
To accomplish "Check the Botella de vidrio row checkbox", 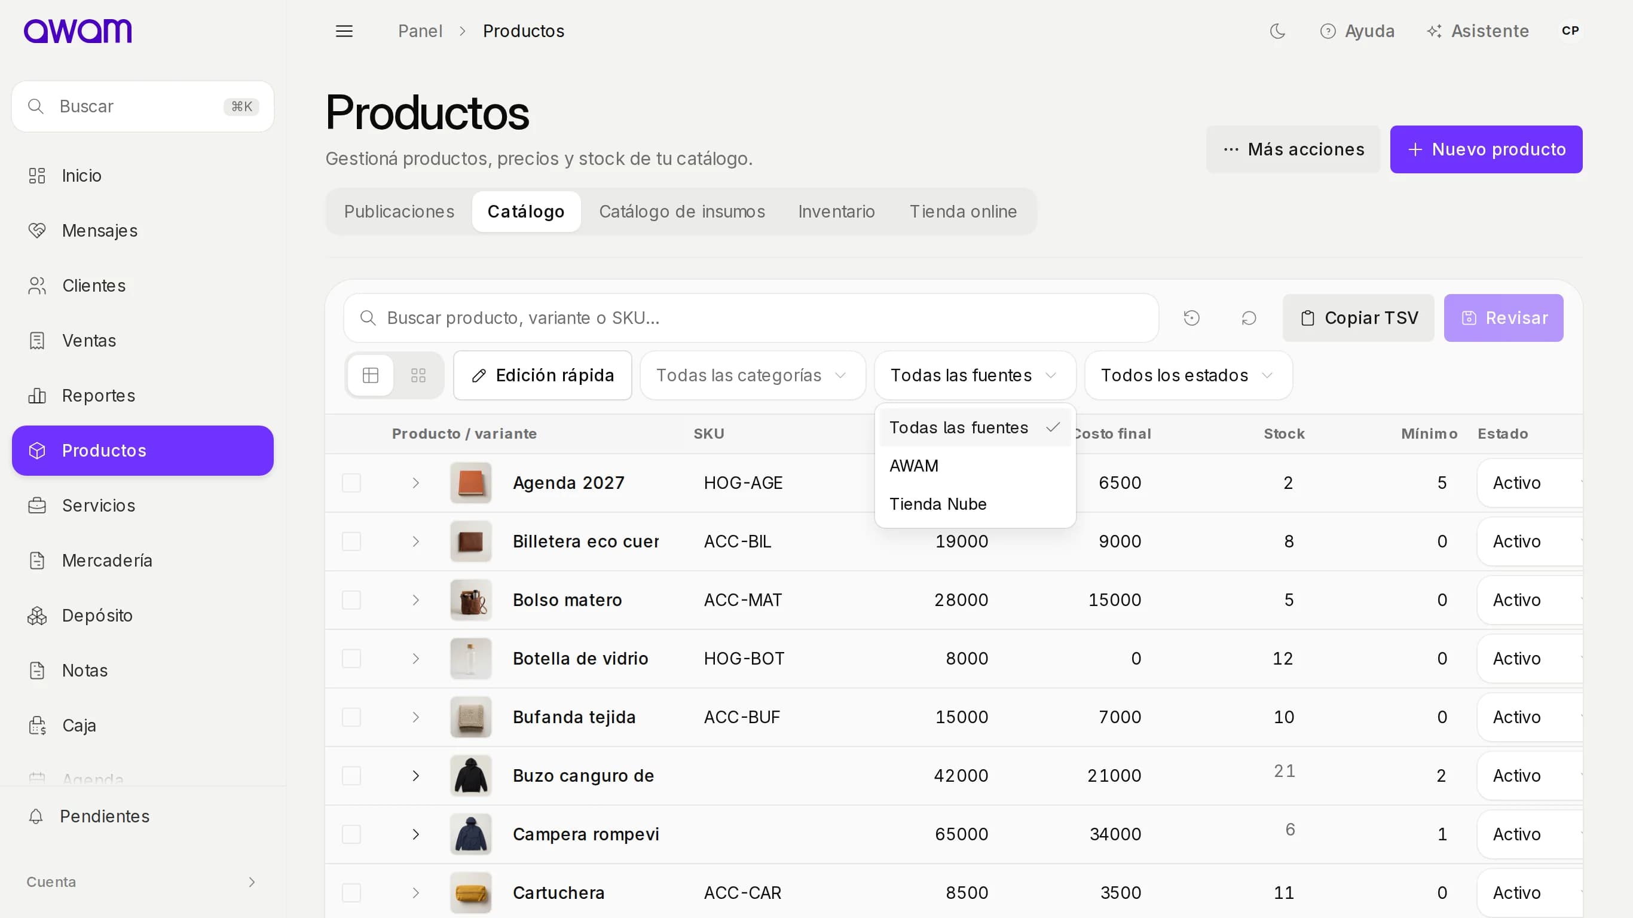I will click(351, 659).
